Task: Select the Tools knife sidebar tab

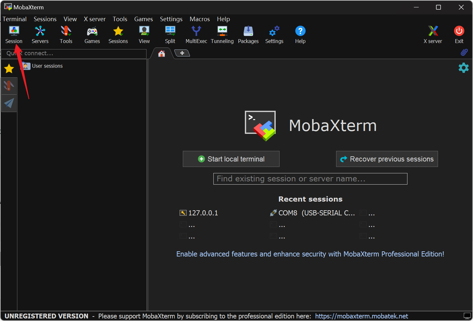Action: click(x=9, y=86)
